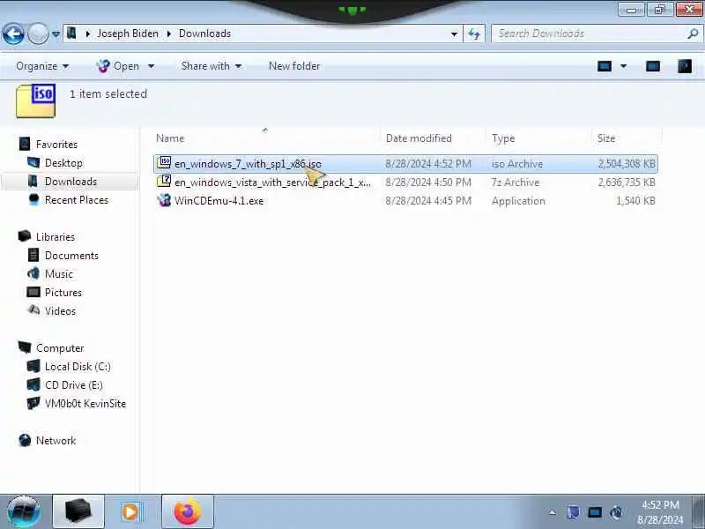
Task: Expand the Open button dropdown arrow
Action: (x=151, y=66)
